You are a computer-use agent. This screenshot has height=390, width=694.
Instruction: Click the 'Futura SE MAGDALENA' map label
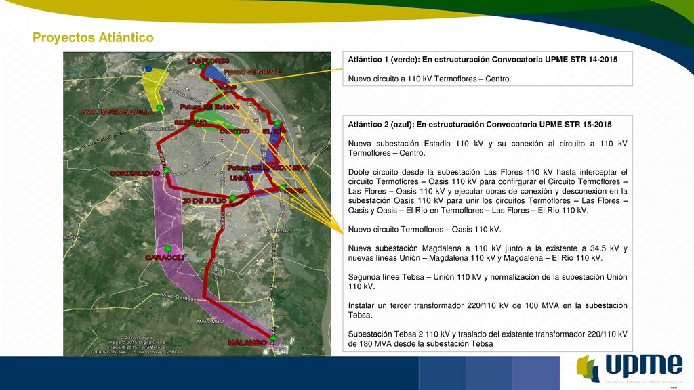click(268, 168)
